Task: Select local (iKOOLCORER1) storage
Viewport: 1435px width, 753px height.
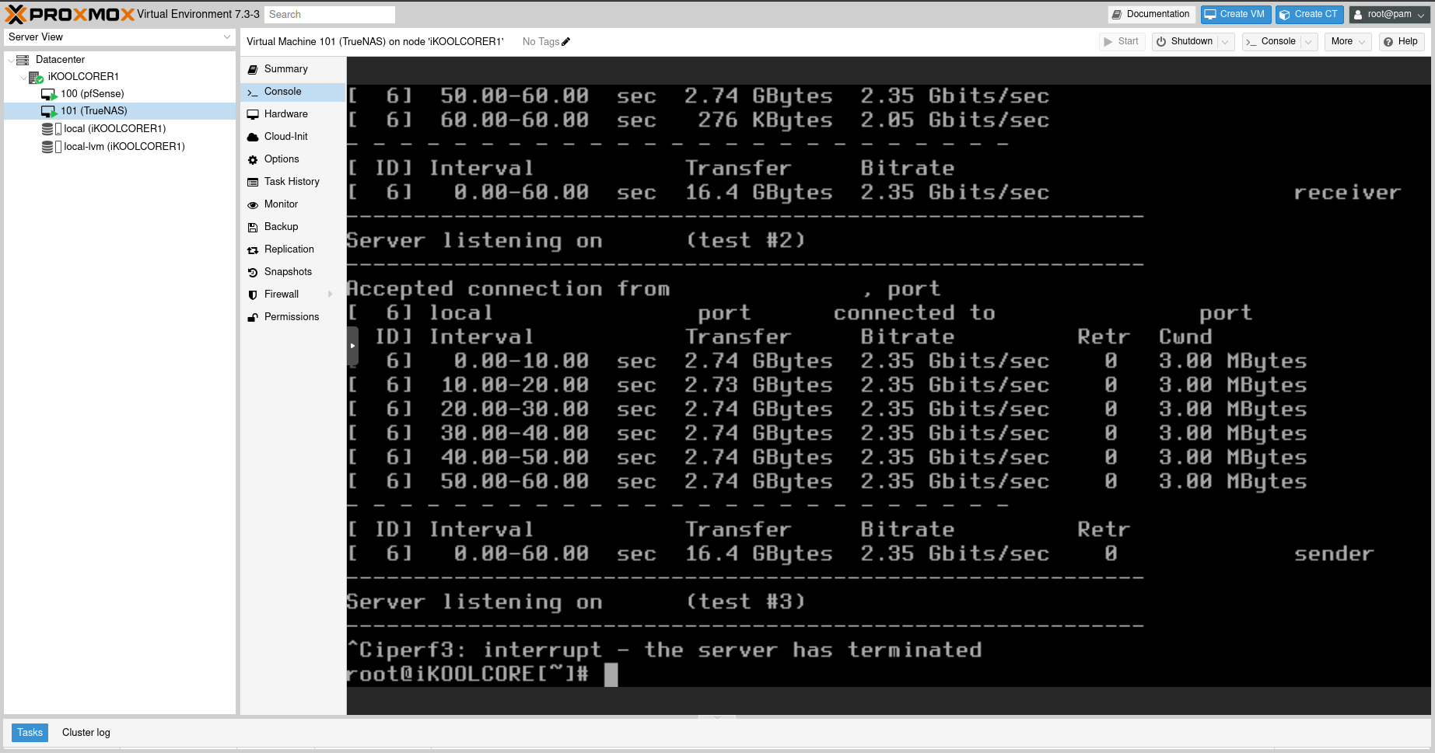Action: (x=120, y=129)
